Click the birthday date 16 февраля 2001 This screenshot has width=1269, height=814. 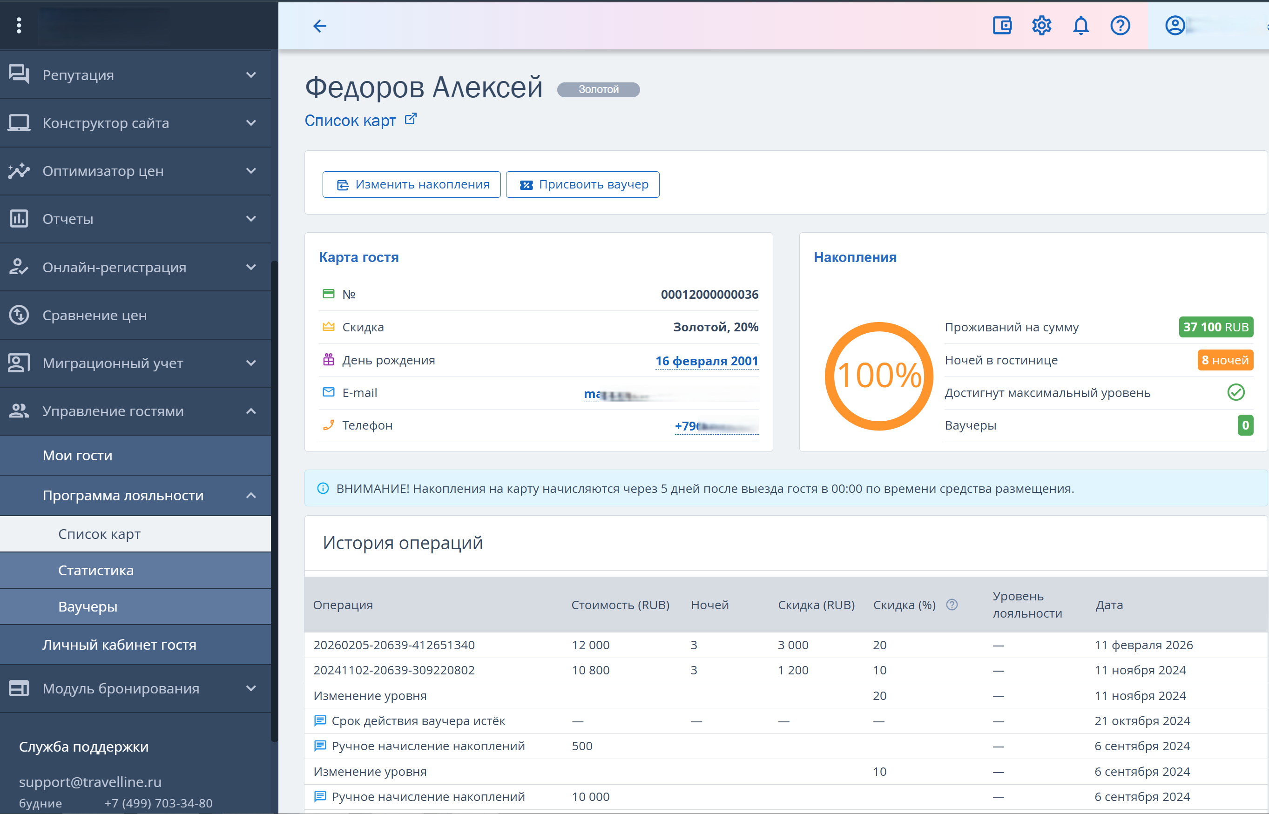(x=706, y=361)
